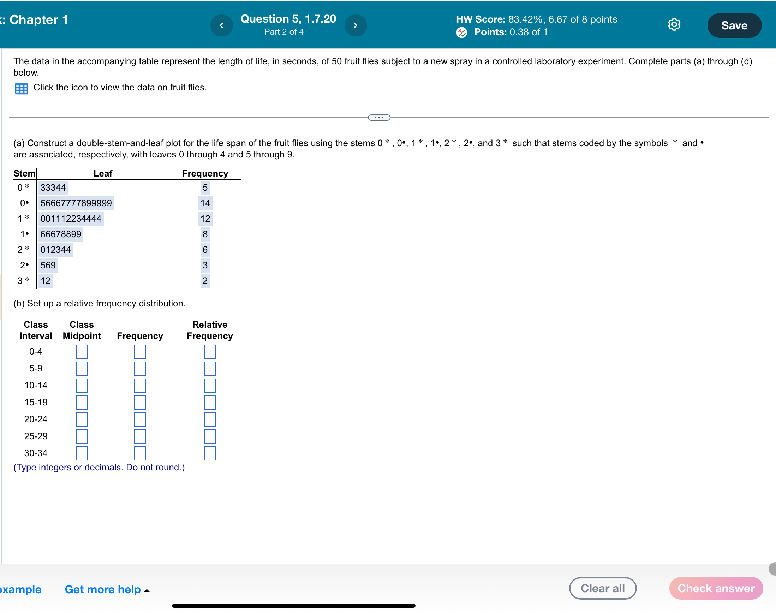Click the data table icon to view fruit flies data
The image size is (776, 613).
[x=21, y=88]
